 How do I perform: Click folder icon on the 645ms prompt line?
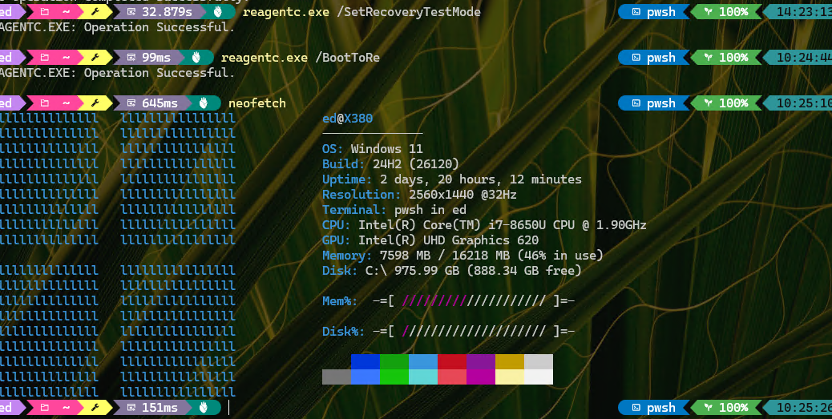pyautogui.click(x=45, y=103)
